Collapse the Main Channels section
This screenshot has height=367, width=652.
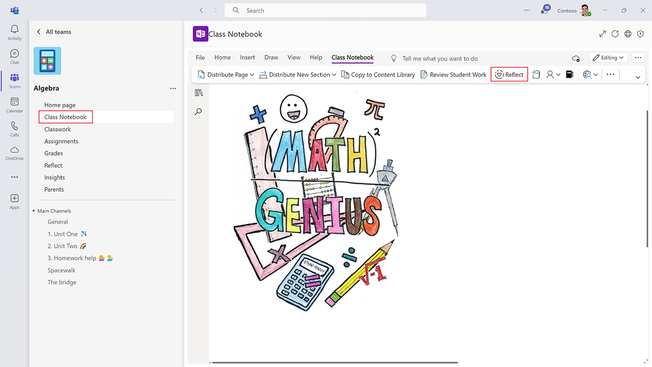pyautogui.click(x=34, y=210)
